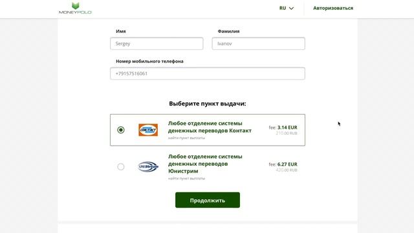The width and height of the screenshot is (414, 233).
Task: Open 'найти пункт выплаты' under Контакт
Action: 186,138
